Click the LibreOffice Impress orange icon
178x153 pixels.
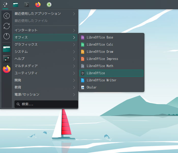[83, 59]
